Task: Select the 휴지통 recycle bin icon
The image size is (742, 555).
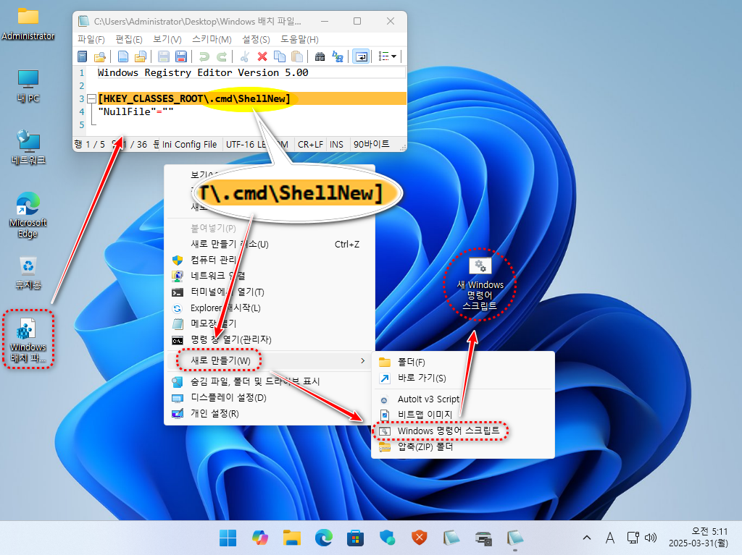Action: 28,274
